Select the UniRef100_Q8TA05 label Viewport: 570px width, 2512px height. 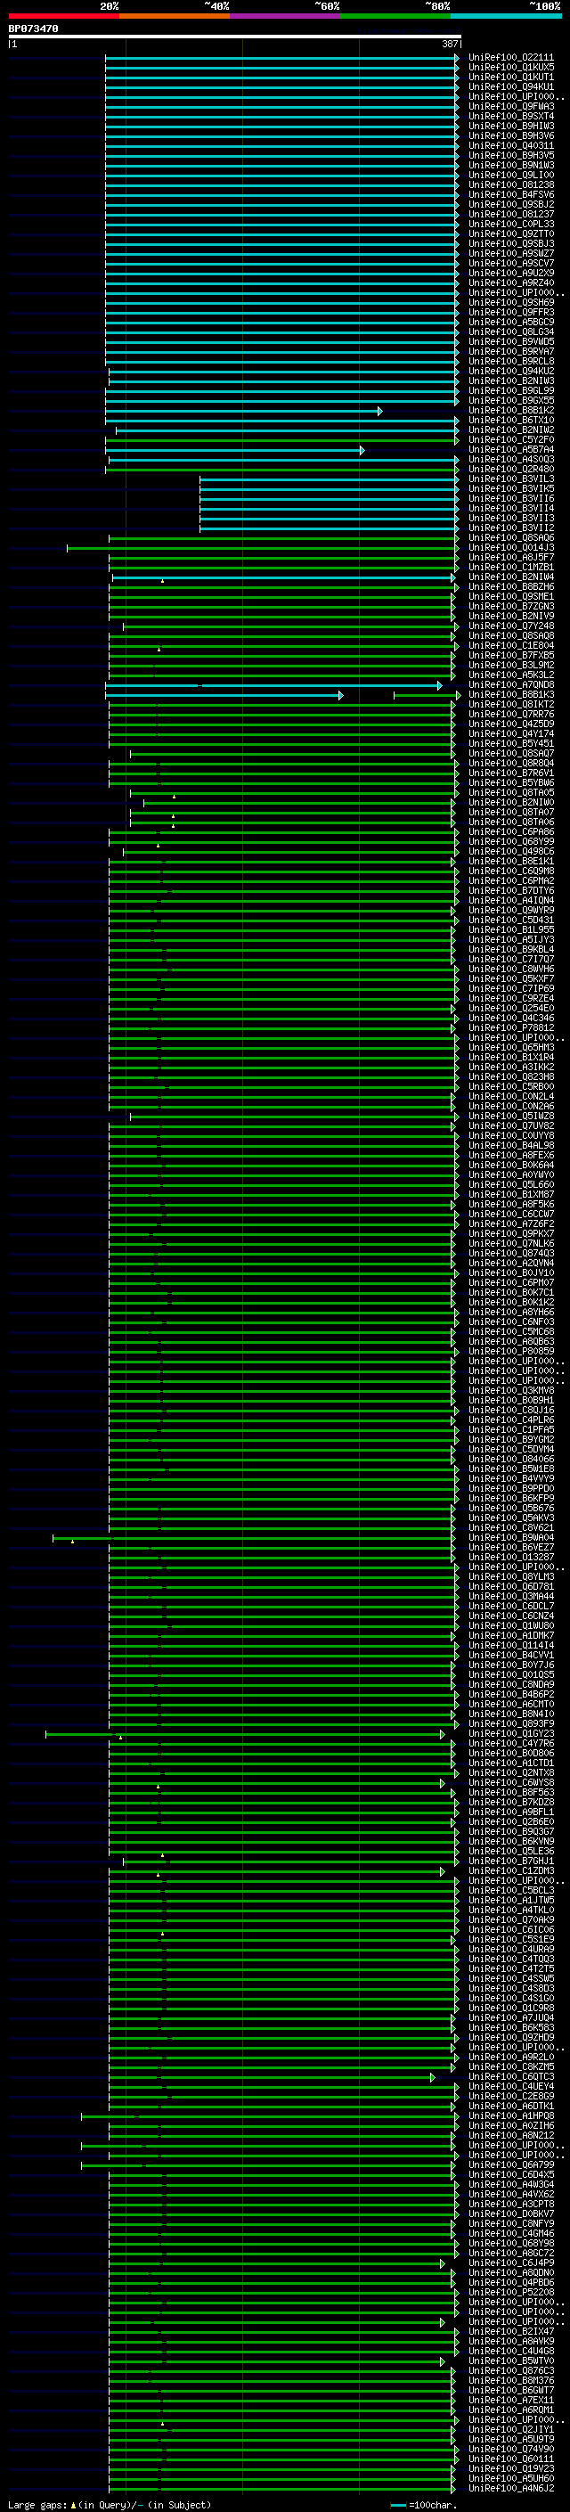[511, 793]
